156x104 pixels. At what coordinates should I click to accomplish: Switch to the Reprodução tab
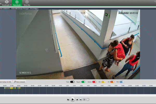(17, 3)
